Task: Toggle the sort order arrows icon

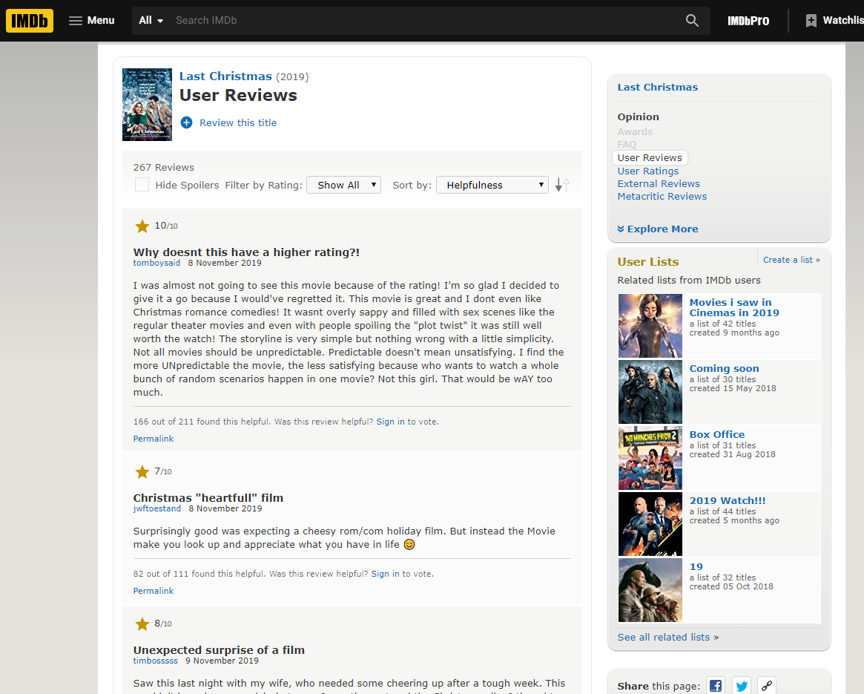Action: pos(562,185)
